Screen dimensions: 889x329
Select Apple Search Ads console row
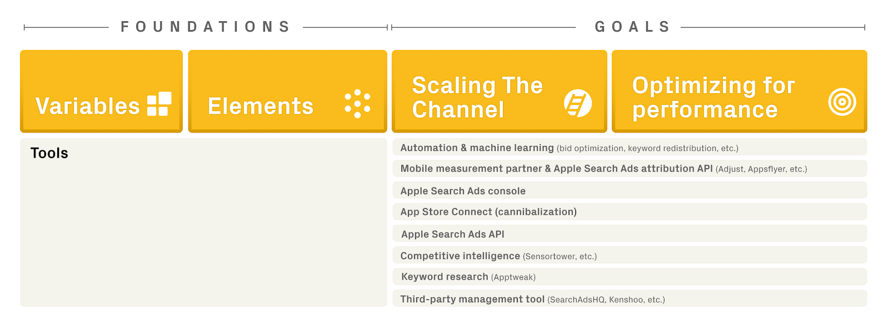pyautogui.click(x=630, y=190)
